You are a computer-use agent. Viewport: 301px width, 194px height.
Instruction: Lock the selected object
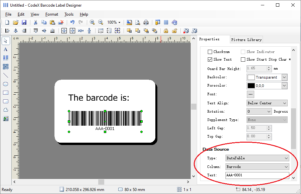pyautogui.click(x=166, y=31)
